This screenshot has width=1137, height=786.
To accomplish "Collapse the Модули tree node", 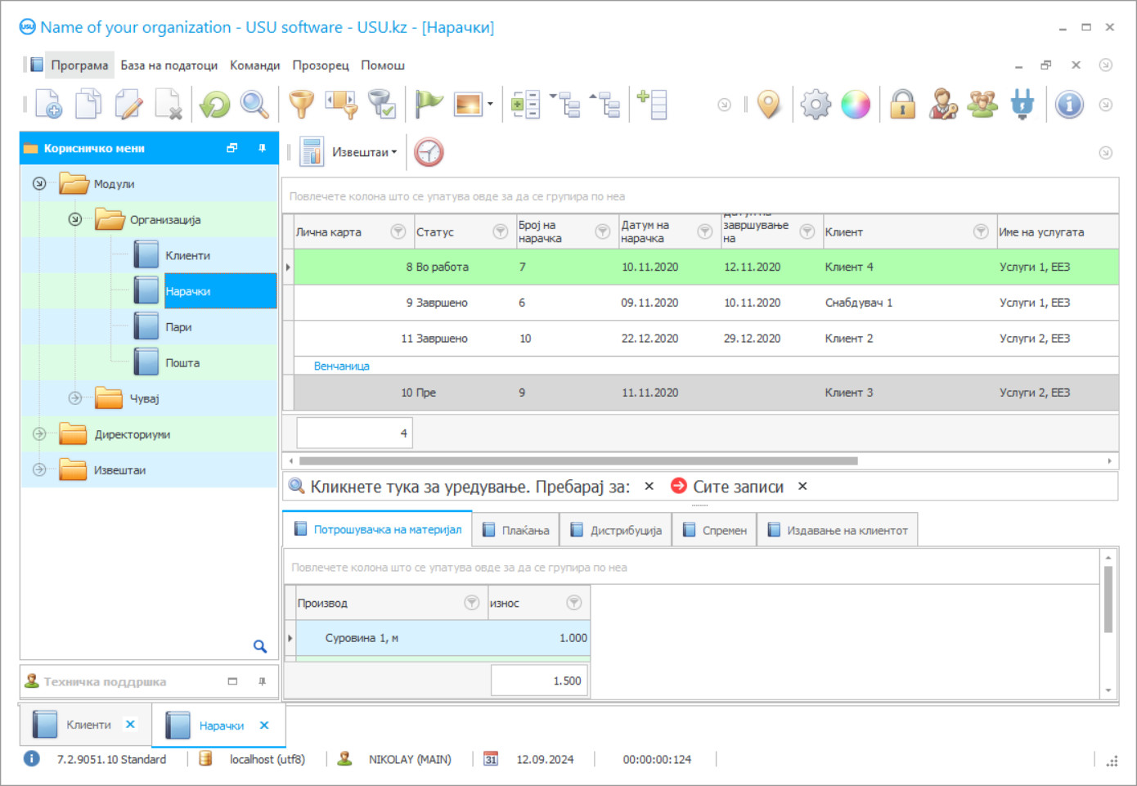I will click(39, 183).
